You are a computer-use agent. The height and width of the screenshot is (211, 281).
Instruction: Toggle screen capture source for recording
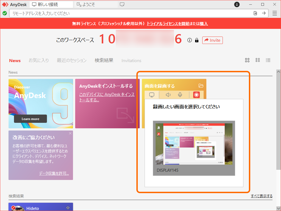coord(151,95)
